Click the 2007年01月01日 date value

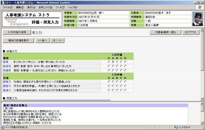[89, 17]
